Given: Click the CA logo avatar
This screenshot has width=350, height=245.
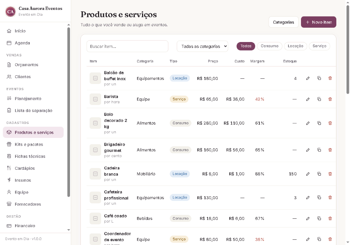Looking at the screenshot, I should [x=10, y=12].
